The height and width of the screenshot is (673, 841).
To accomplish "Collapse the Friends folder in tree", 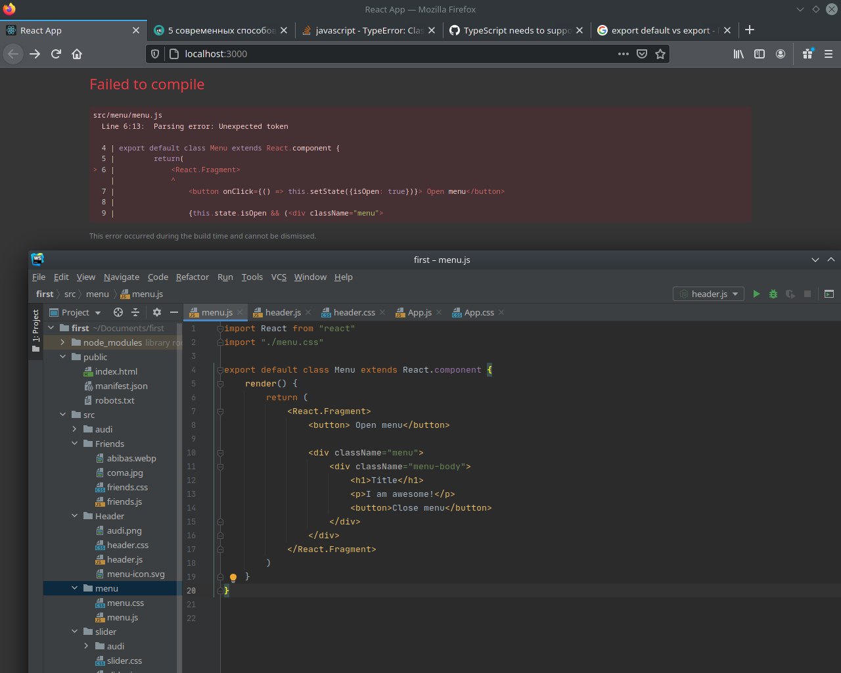I will tap(74, 444).
